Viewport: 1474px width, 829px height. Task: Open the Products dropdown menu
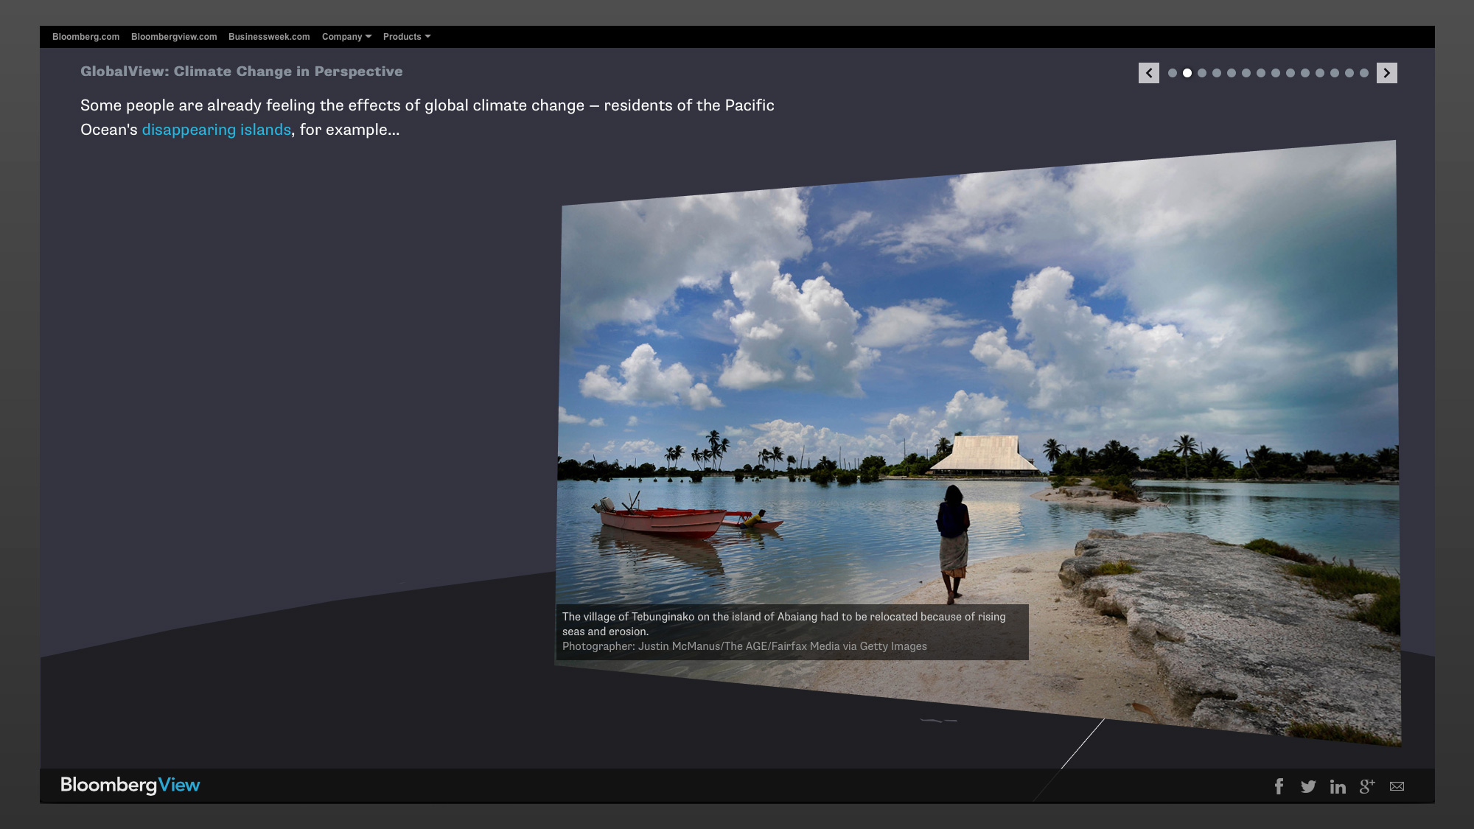(x=406, y=37)
